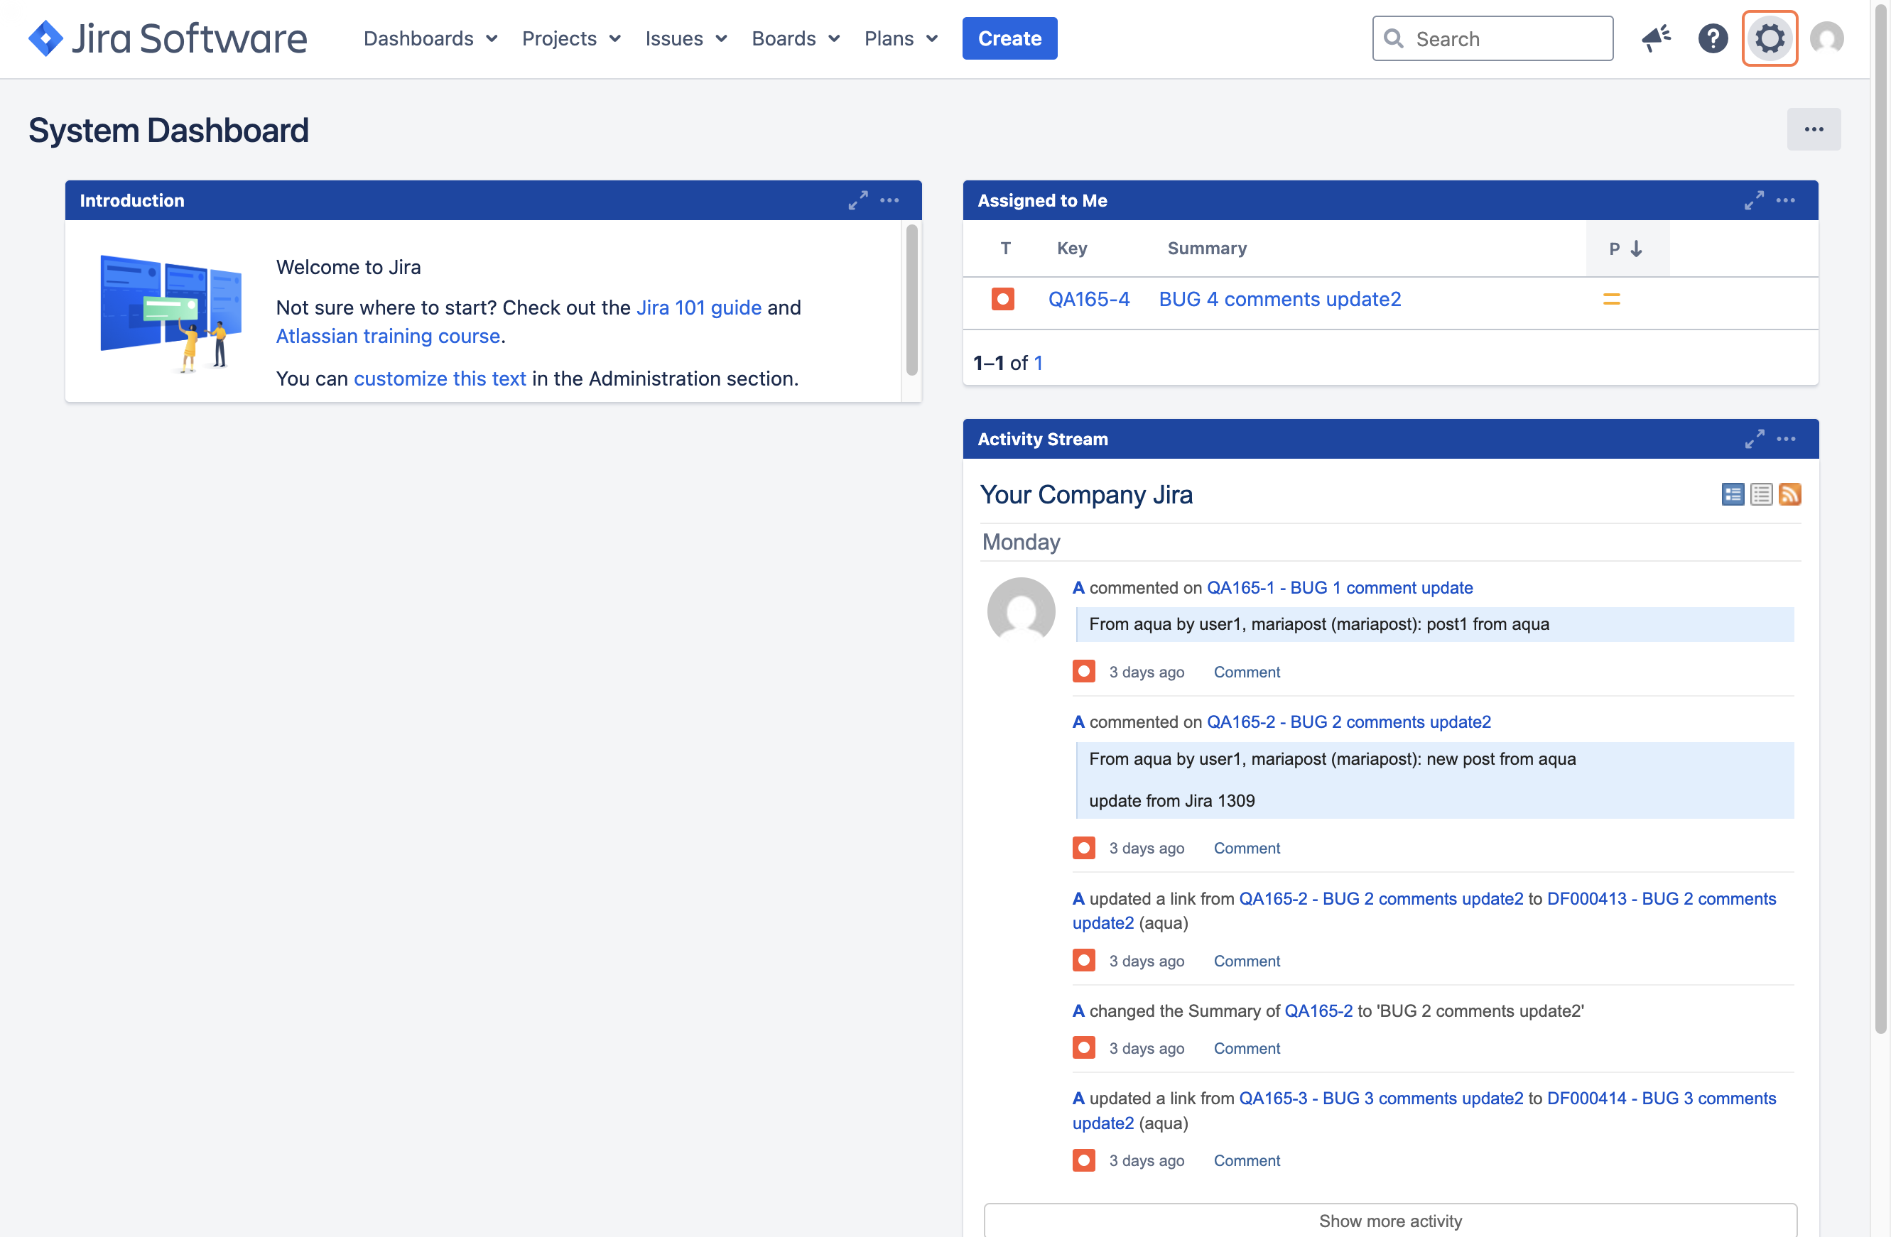Open the Jira administration gear icon
This screenshot has width=1891, height=1237.
(x=1769, y=38)
